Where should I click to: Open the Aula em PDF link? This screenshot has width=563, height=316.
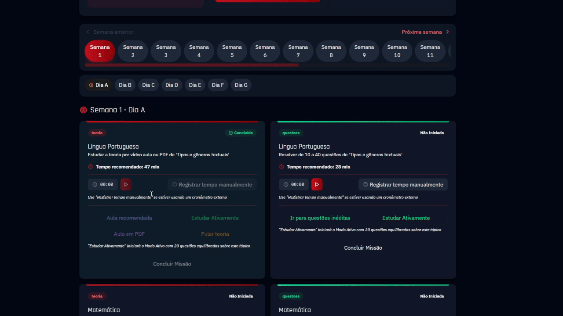pyautogui.click(x=129, y=234)
